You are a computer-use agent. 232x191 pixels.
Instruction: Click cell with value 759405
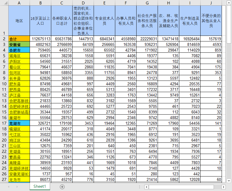40,50
